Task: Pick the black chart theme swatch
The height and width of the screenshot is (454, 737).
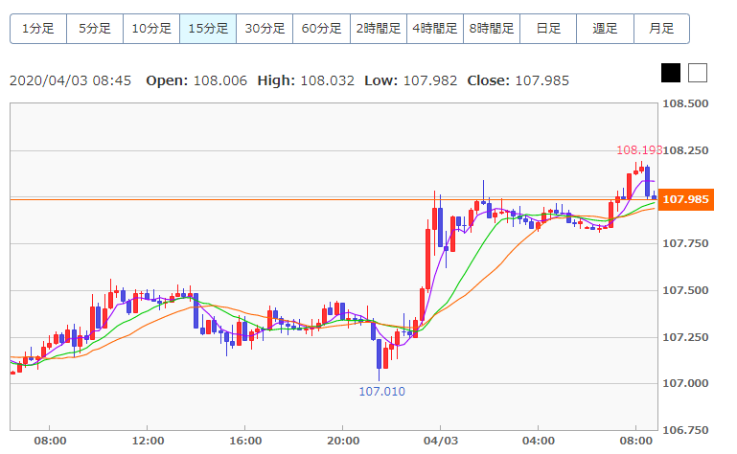Action: coord(670,73)
